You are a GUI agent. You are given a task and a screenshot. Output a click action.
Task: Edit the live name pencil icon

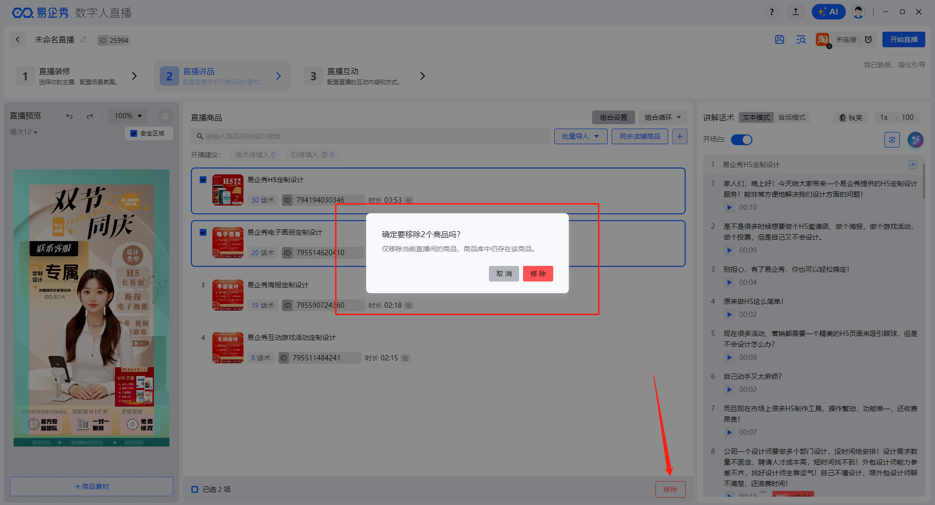84,40
